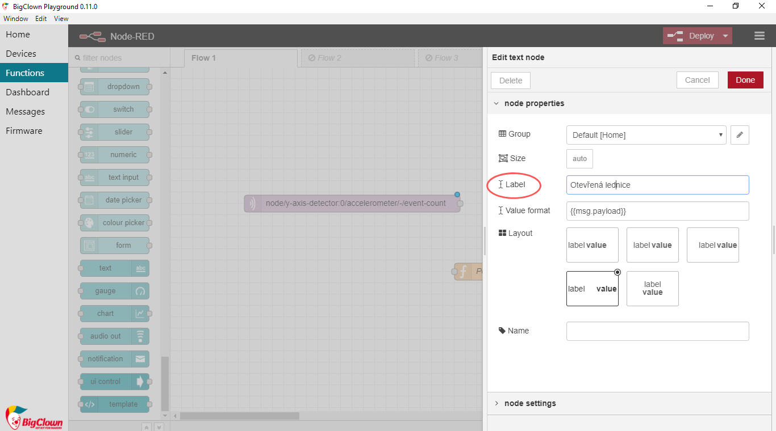This screenshot has height=431, width=776.
Task: Click the Value format input field
Action: [657, 211]
